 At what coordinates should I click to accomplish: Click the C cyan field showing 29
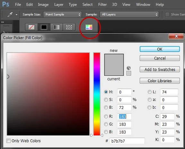(x=167, y=116)
